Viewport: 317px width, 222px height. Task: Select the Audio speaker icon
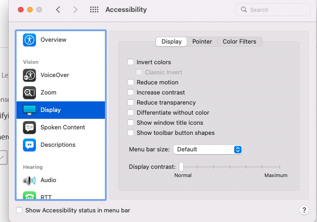tap(29, 180)
